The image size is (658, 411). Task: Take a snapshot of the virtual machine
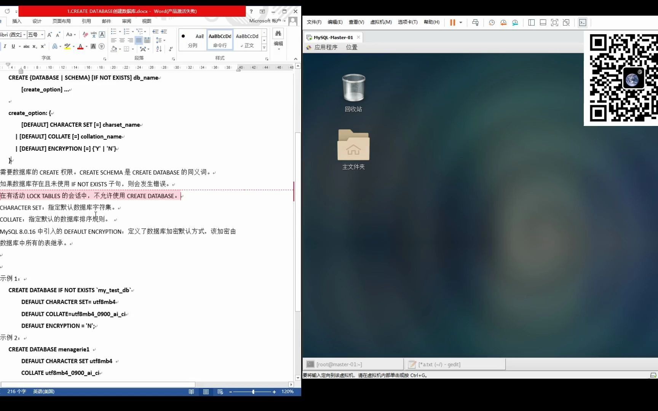coord(492,22)
